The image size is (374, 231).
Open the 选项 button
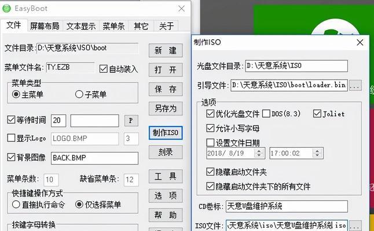coord(166,196)
